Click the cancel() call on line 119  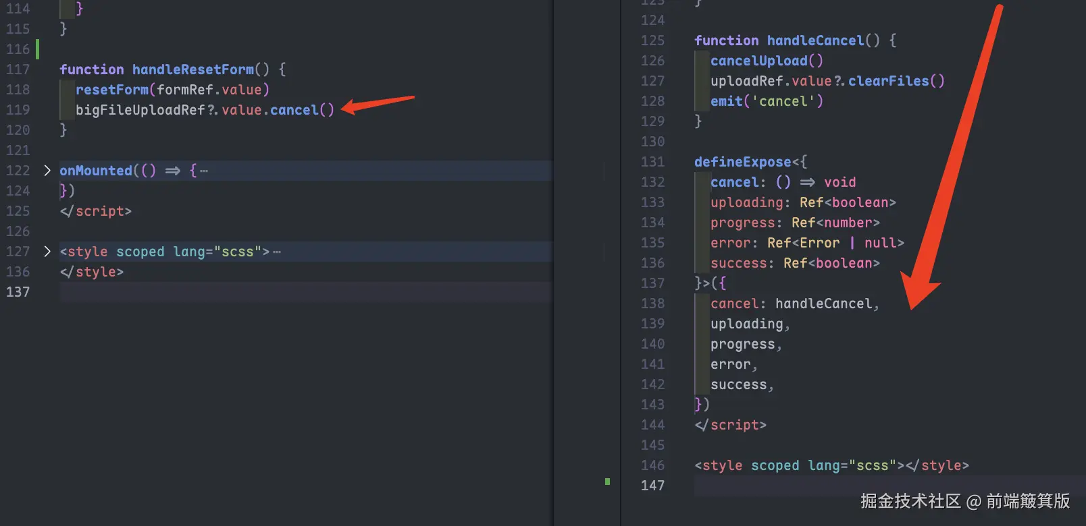click(x=302, y=110)
